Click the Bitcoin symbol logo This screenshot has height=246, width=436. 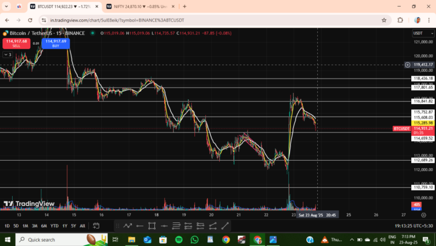point(5,33)
